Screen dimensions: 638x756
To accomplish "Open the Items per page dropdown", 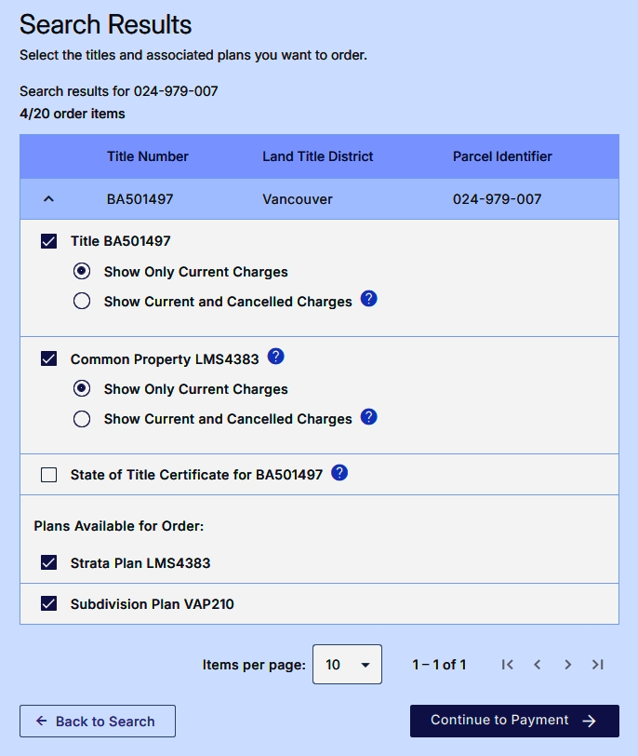I will click(x=347, y=665).
